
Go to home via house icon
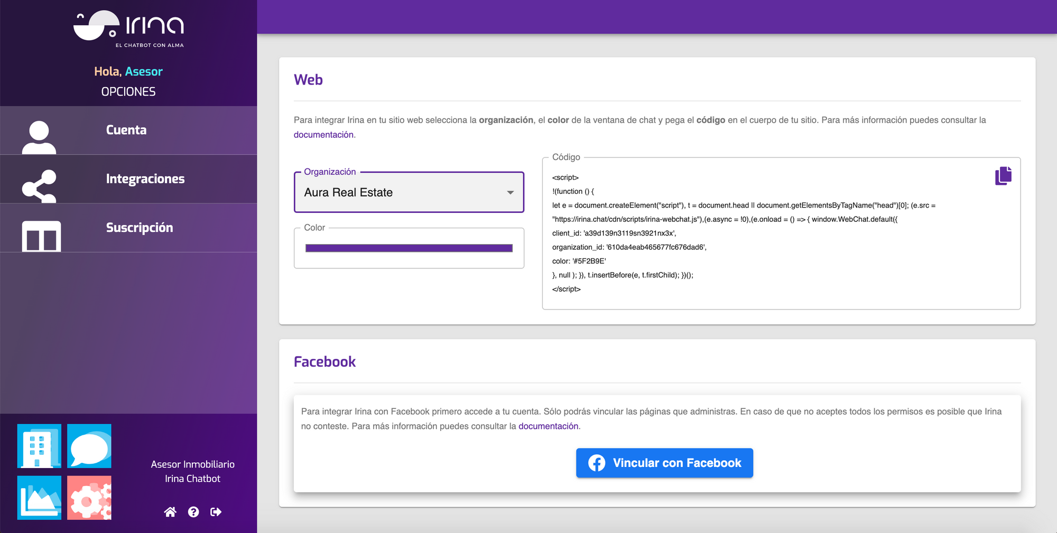point(170,512)
